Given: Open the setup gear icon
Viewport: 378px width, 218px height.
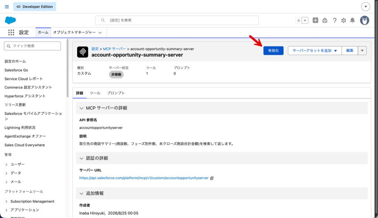Looking at the screenshot, I should 344,20.
